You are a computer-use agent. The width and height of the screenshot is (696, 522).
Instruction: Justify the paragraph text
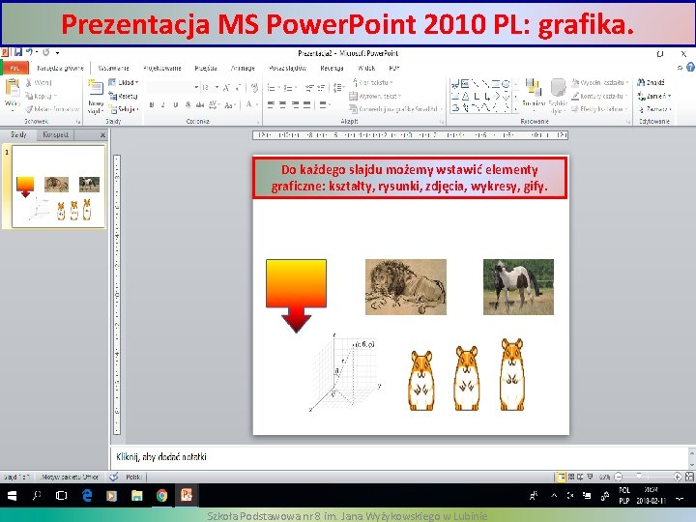click(x=306, y=104)
